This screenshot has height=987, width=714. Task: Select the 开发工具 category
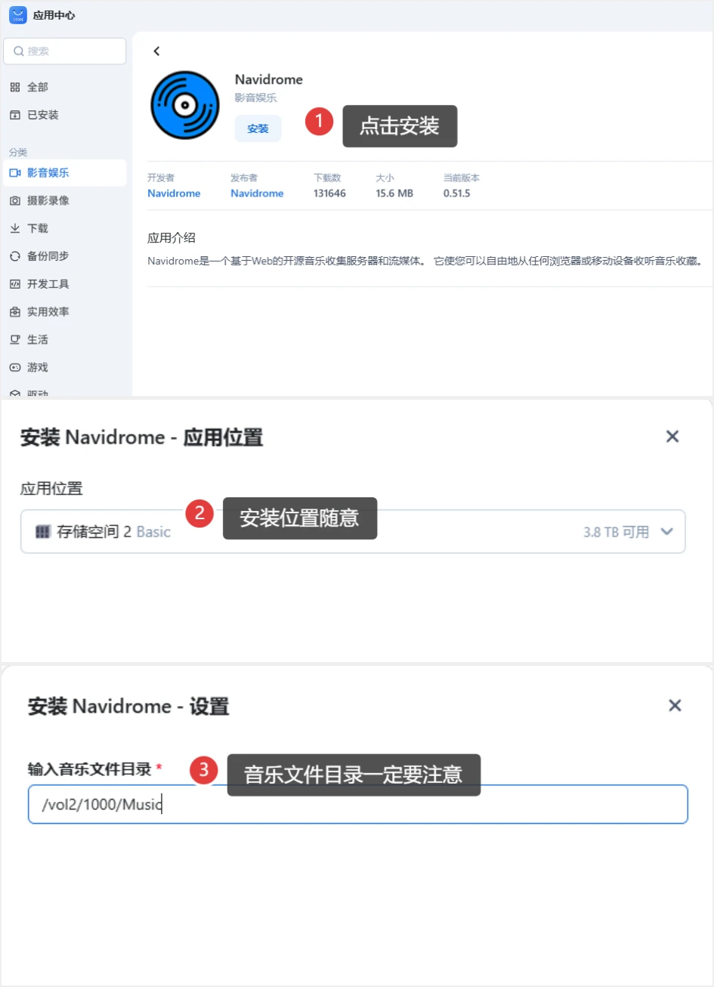[x=65, y=284]
